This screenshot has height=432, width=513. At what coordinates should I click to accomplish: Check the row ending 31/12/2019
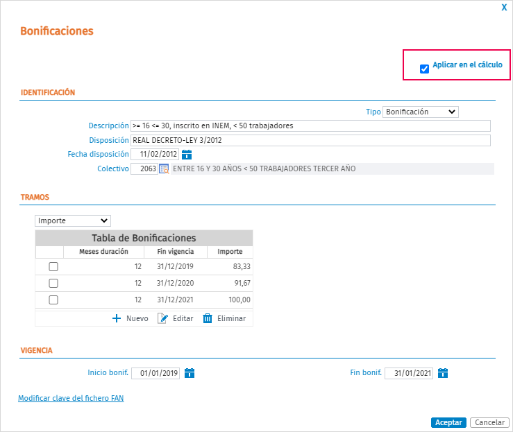click(x=53, y=267)
